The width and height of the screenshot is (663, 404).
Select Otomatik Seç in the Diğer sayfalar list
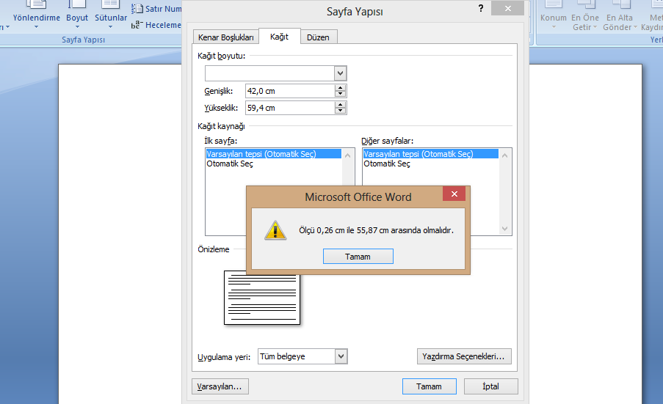click(x=387, y=164)
